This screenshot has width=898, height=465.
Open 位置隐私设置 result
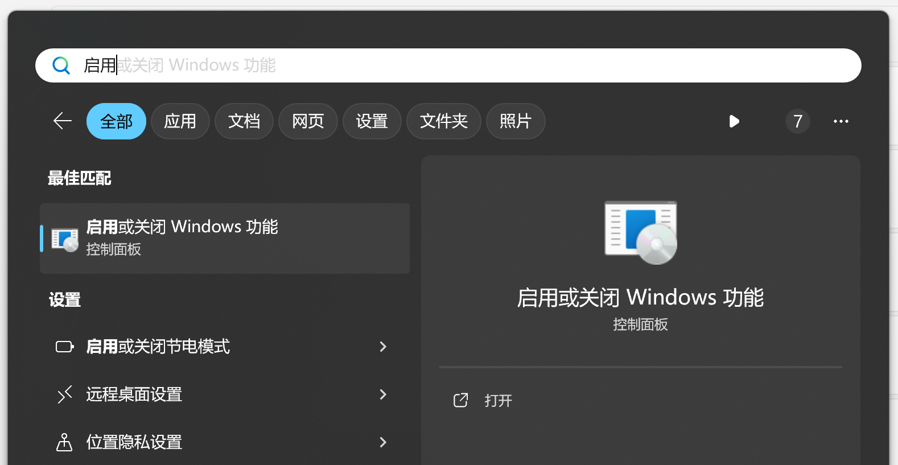coord(225,442)
